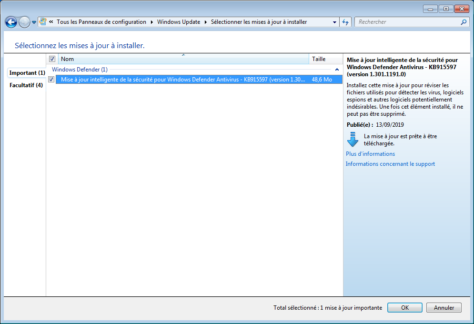Open the Plus d'informations link

[x=370, y=154]
